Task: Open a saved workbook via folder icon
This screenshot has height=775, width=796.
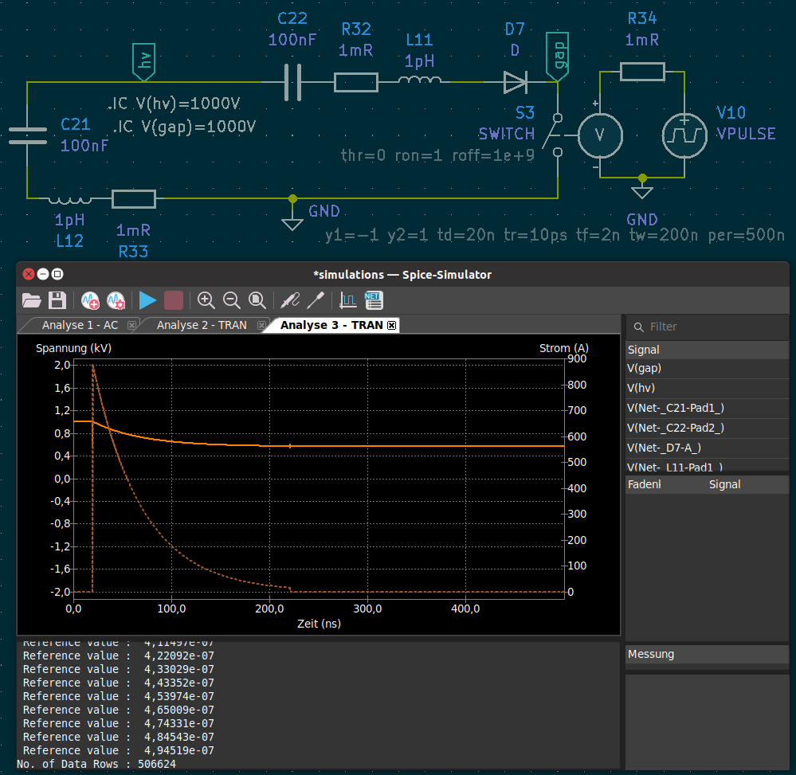Action: [31, 300]
